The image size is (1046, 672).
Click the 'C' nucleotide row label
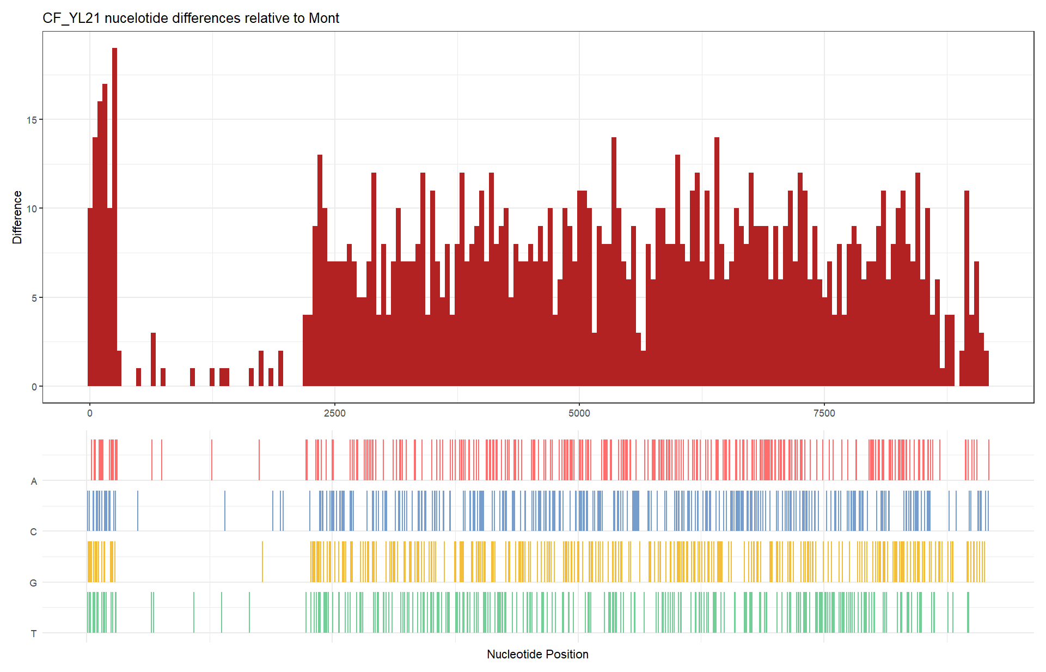click(x=34, y=532)
